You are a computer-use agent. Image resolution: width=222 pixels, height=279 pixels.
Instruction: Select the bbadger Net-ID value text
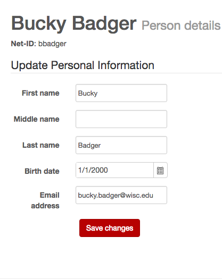point(52,44)
